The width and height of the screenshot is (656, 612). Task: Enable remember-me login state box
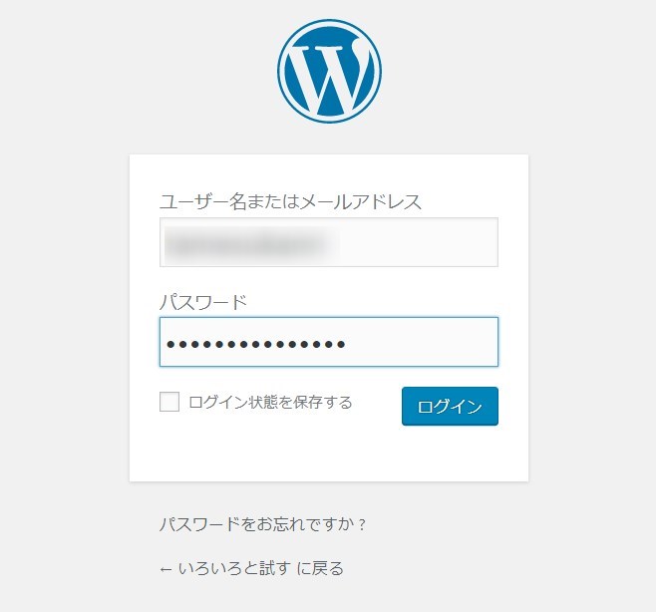169,402
